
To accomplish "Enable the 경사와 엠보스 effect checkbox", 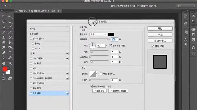I will pyautogui.click(x=31, y=39).
